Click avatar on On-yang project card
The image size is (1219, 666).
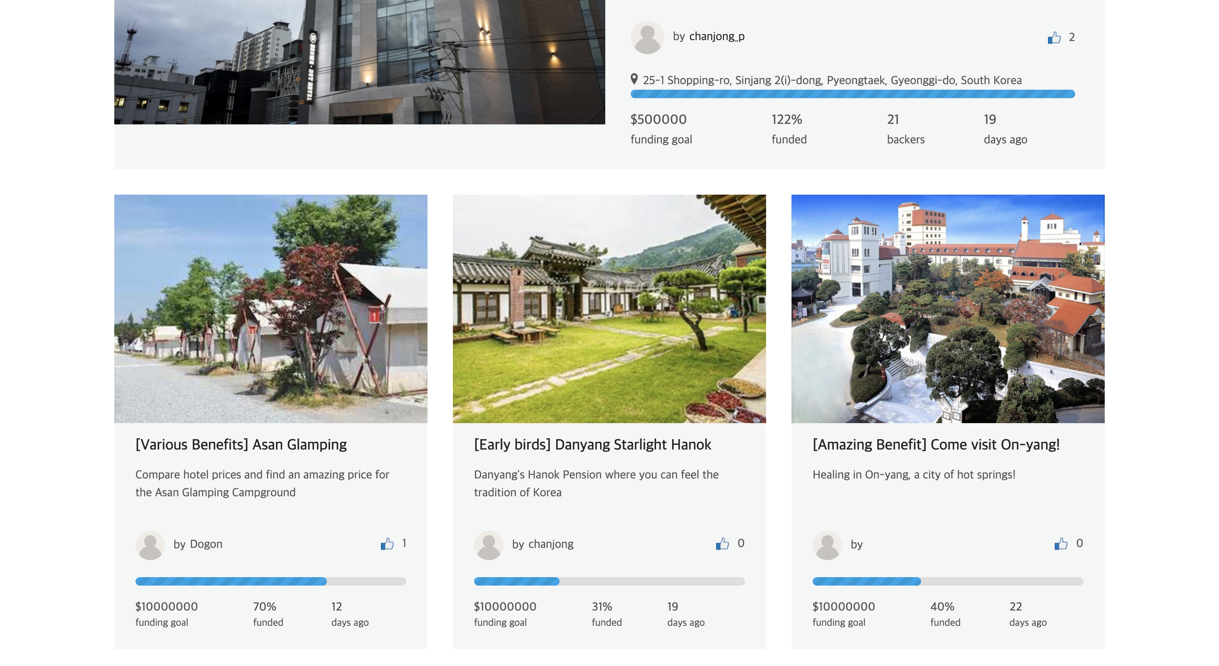coord(827,545)
